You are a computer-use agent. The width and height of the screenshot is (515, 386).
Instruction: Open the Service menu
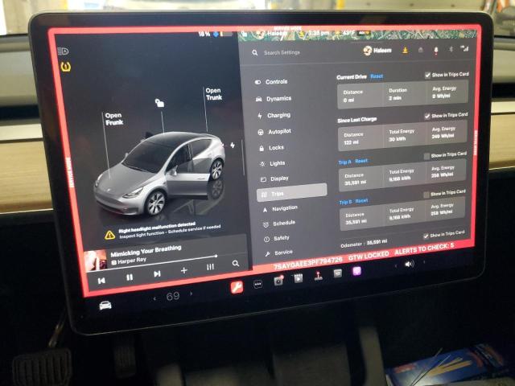click(x=279, y=253)
